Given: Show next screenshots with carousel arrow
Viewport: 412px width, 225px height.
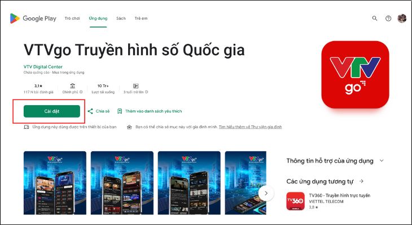Looking at the screenshot, I should (266, 193).
